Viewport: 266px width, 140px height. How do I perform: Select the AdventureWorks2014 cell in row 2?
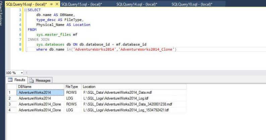[x=41, y=98]
